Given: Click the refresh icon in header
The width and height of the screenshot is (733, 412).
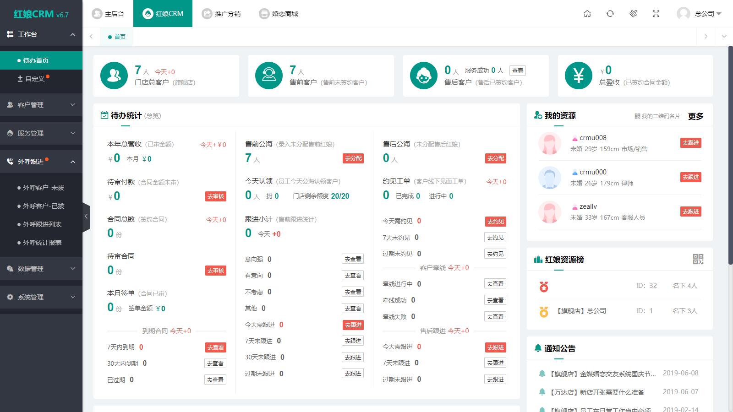Looking at the screenshot, I should click(610, 14).
